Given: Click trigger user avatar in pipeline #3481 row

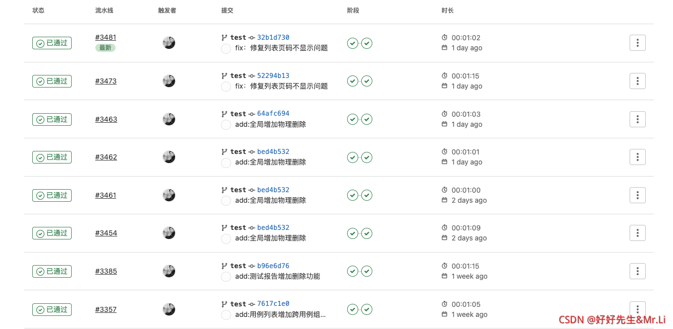Looking at the screenshot, I should tap(169, 43).
